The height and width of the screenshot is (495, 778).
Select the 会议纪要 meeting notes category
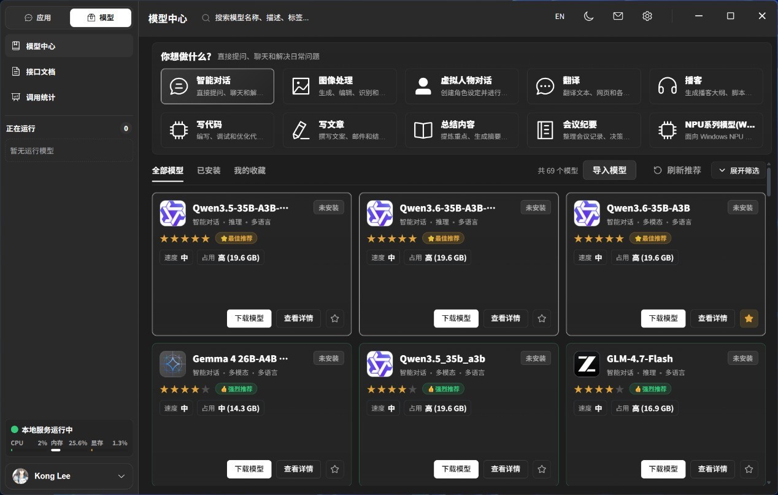click(x=584, y=130)
